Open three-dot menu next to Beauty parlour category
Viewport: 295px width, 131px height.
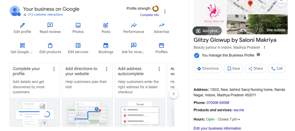coord(264,47)
